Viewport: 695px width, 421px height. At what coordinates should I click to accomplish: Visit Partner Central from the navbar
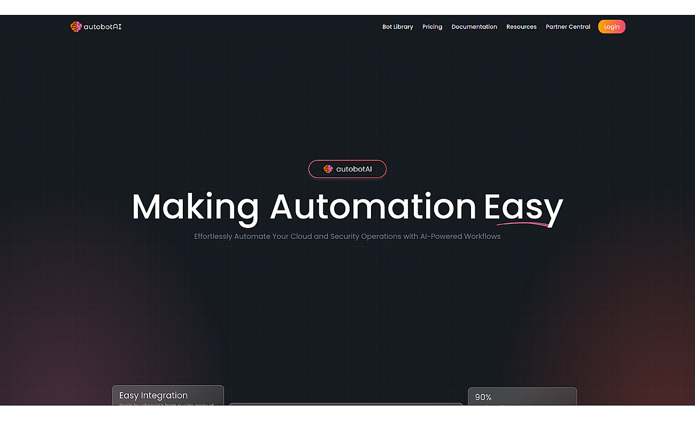click(568, 27)
